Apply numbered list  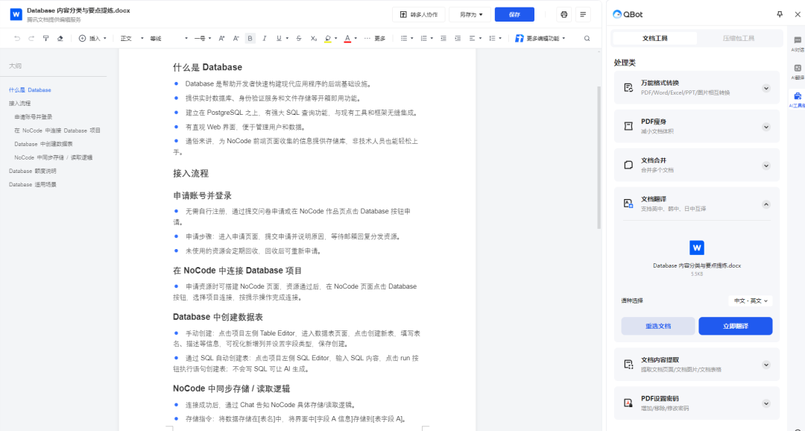click(x=423, y=38)
